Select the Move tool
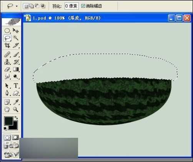 (15, 31)
